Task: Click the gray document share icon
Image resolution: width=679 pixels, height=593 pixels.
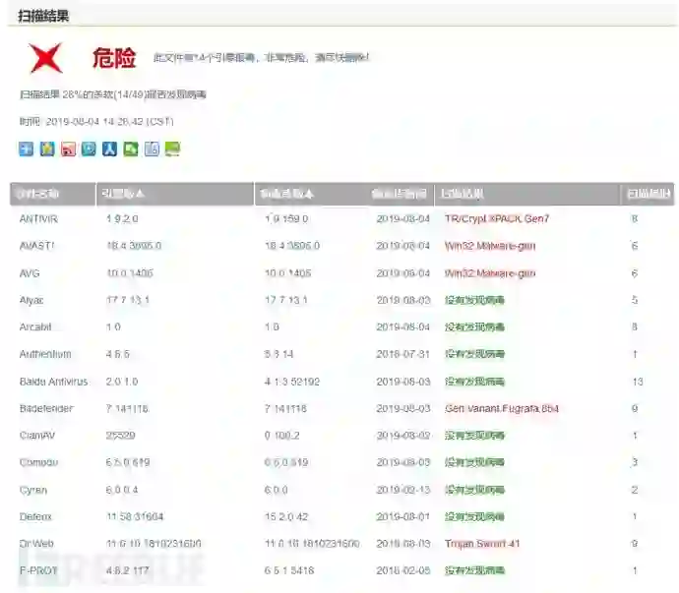Action: click(x=152, y=148)
